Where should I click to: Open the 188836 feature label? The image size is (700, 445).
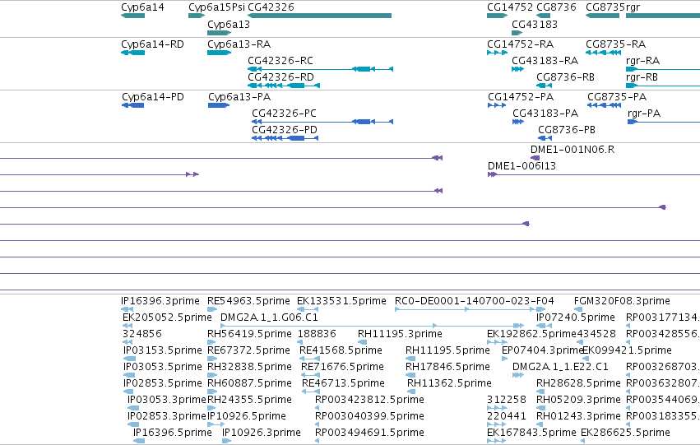pos(317,334)
